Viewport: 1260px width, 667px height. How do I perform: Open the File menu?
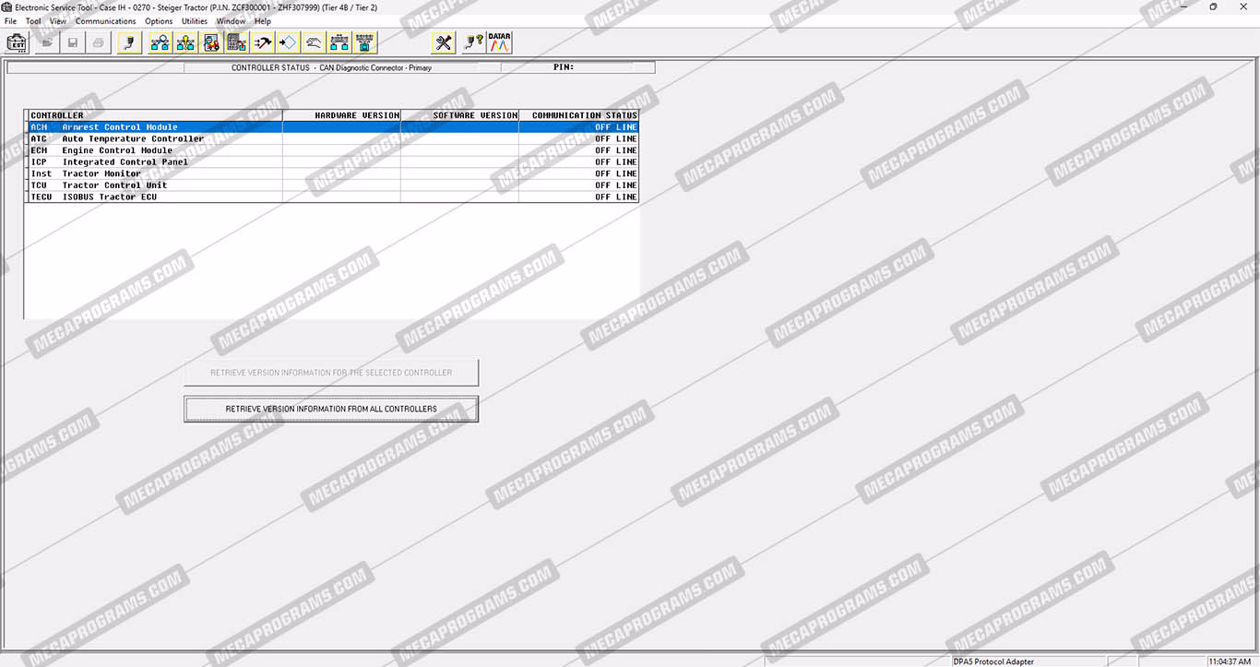tap(11, 21)
